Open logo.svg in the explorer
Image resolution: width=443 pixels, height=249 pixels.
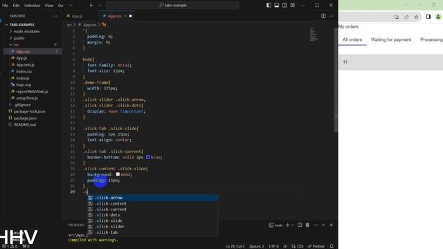point(24,84)
